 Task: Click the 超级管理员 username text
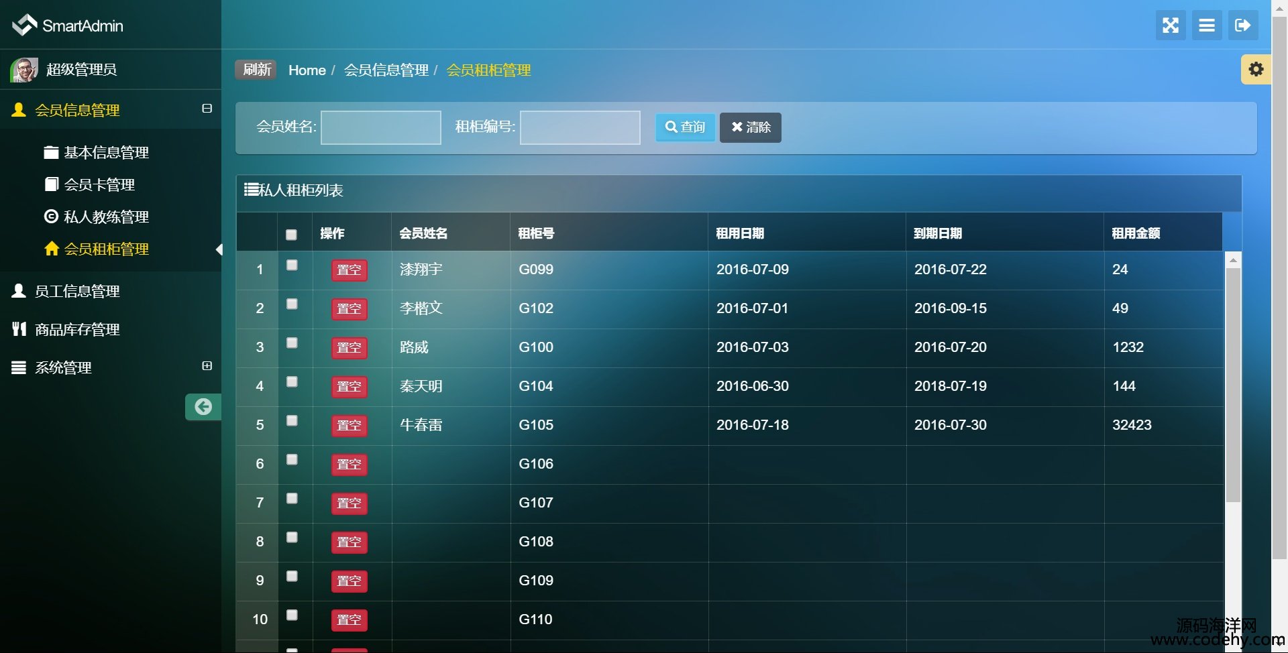click(81, 70)
